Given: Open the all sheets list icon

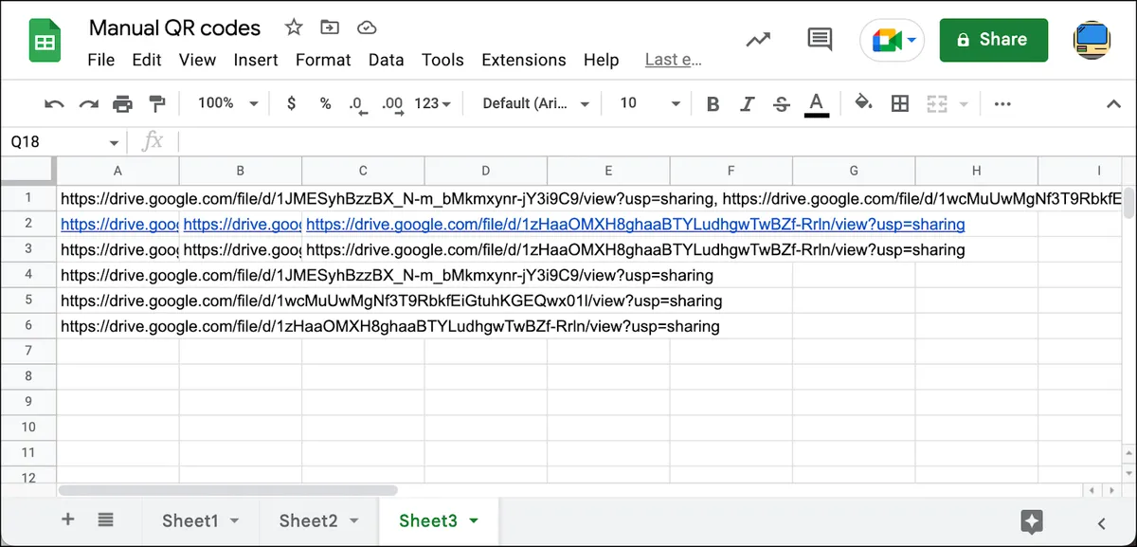Looking at the screenshot, I should pyautogui.click(x=105, y=520).
